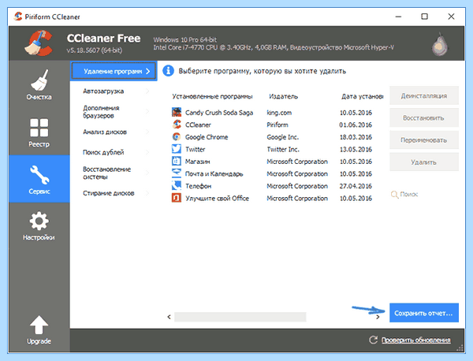This screenshot has height=361, width=473.
Task: Click the Candy Crush Soda Saga icon
Action: (177, 112)
